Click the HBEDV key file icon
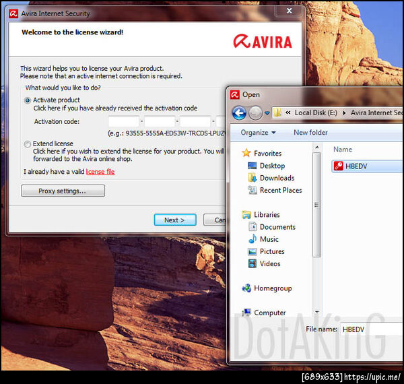Image resolution: width=404 pixels, height=384 pixels. click(338, 166)
